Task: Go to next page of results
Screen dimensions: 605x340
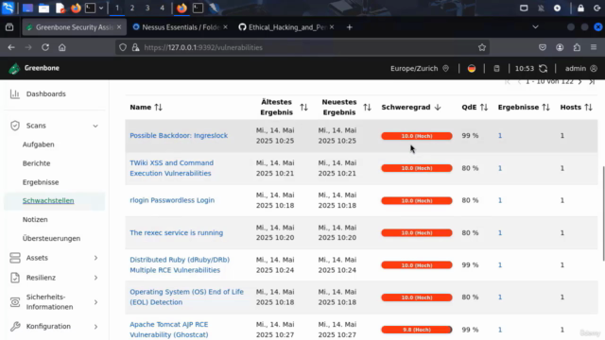Action: pos(579,82)
